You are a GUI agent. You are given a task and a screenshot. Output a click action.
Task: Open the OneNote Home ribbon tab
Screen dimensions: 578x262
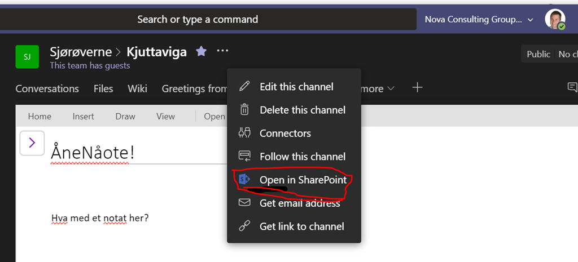[x=40, y=116]
